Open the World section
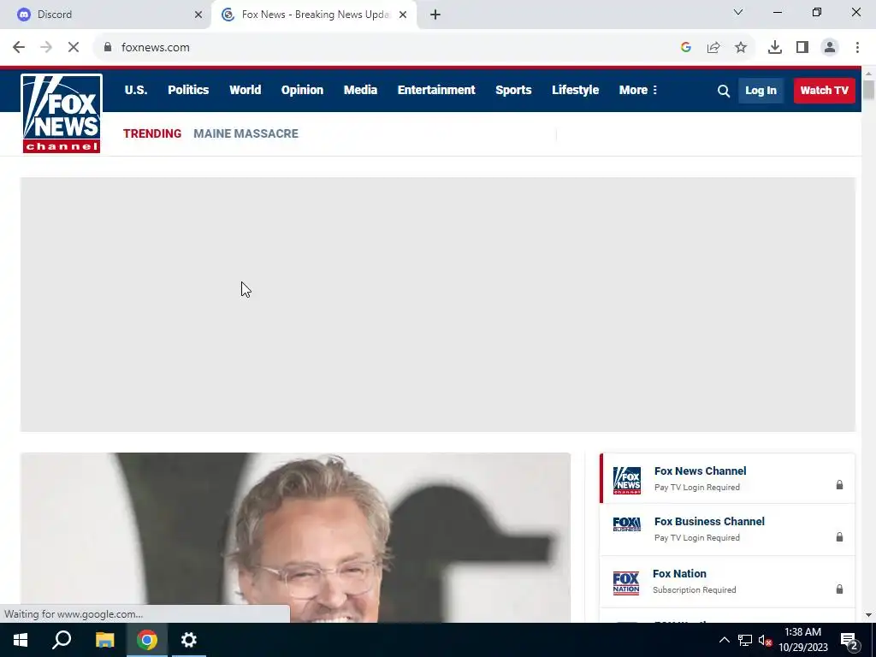The height and width of the screenshot is (657, 876). pos(246,90)
